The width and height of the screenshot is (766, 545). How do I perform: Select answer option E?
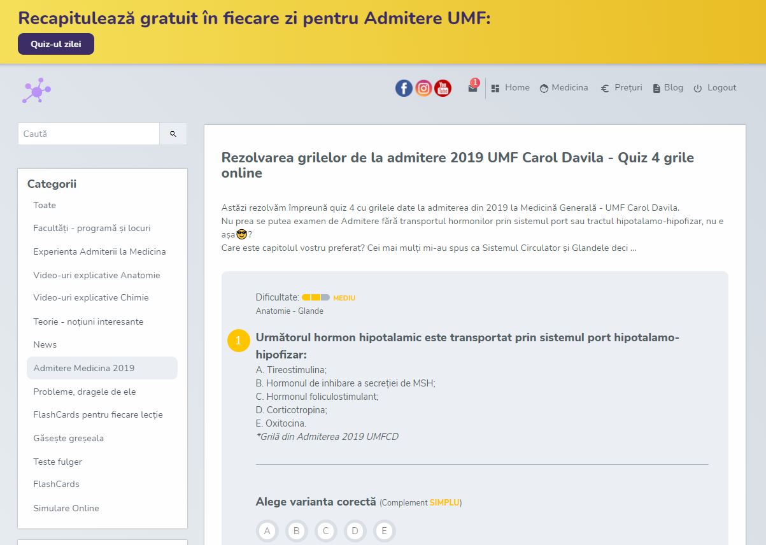coord(385,531)
